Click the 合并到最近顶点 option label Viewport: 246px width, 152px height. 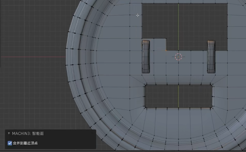click(x=25, y=143)
